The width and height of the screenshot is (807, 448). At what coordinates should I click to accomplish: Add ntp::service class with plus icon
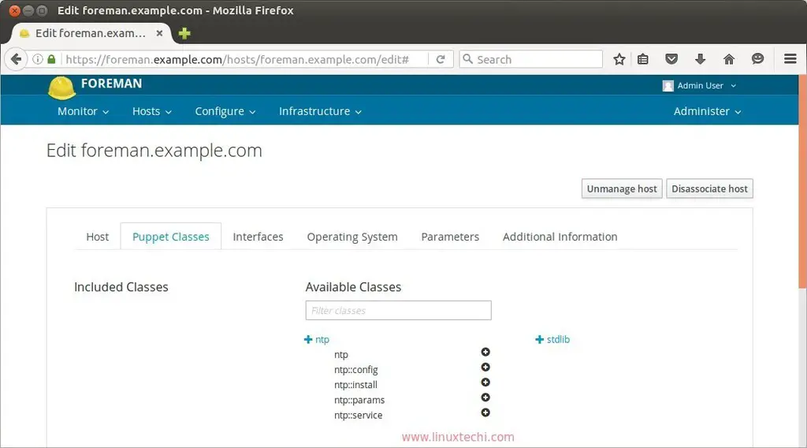coord(485,413)
